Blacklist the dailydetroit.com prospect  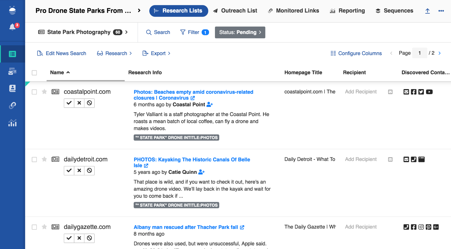pyautogui.click(x=89, y=170)
